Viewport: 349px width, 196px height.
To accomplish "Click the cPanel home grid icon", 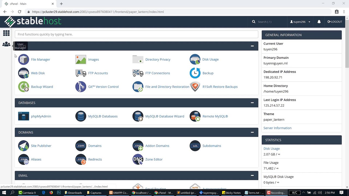I will pos(6,33).
